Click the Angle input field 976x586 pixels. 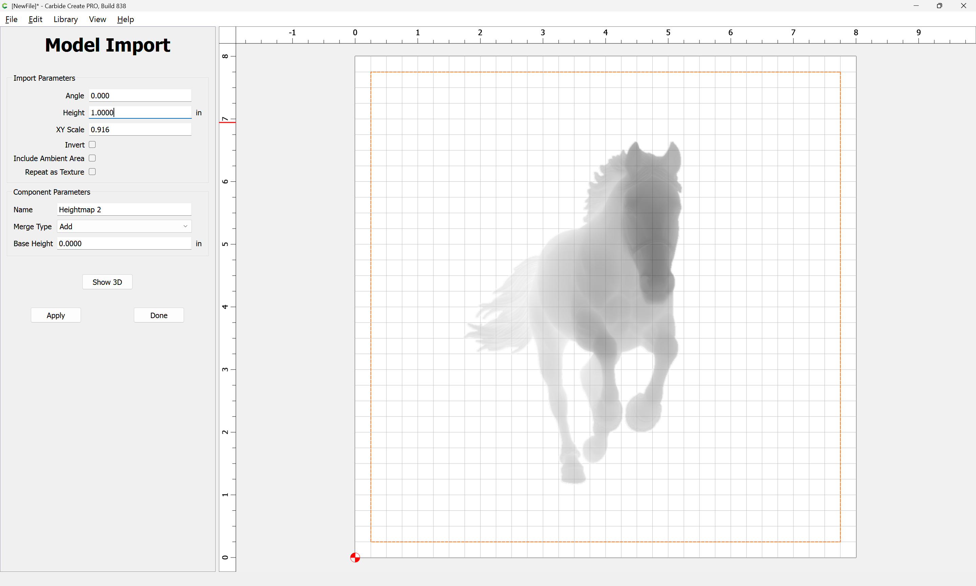tap(140, 96)
